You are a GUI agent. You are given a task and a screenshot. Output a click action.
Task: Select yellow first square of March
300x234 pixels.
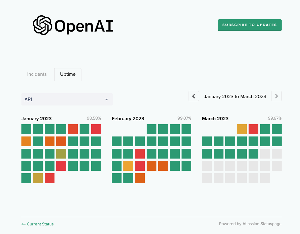(x=242, y=129)
